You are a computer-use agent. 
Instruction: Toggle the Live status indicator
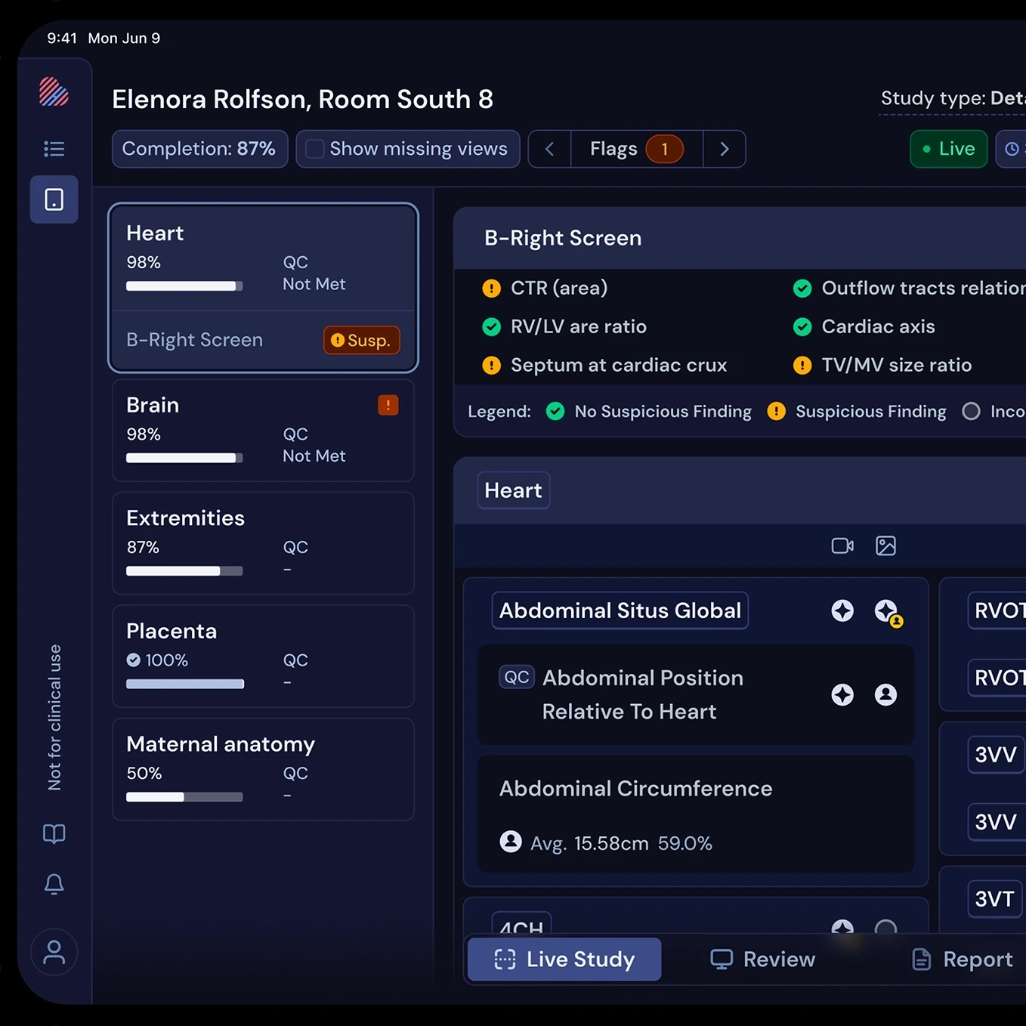point(949,149)
